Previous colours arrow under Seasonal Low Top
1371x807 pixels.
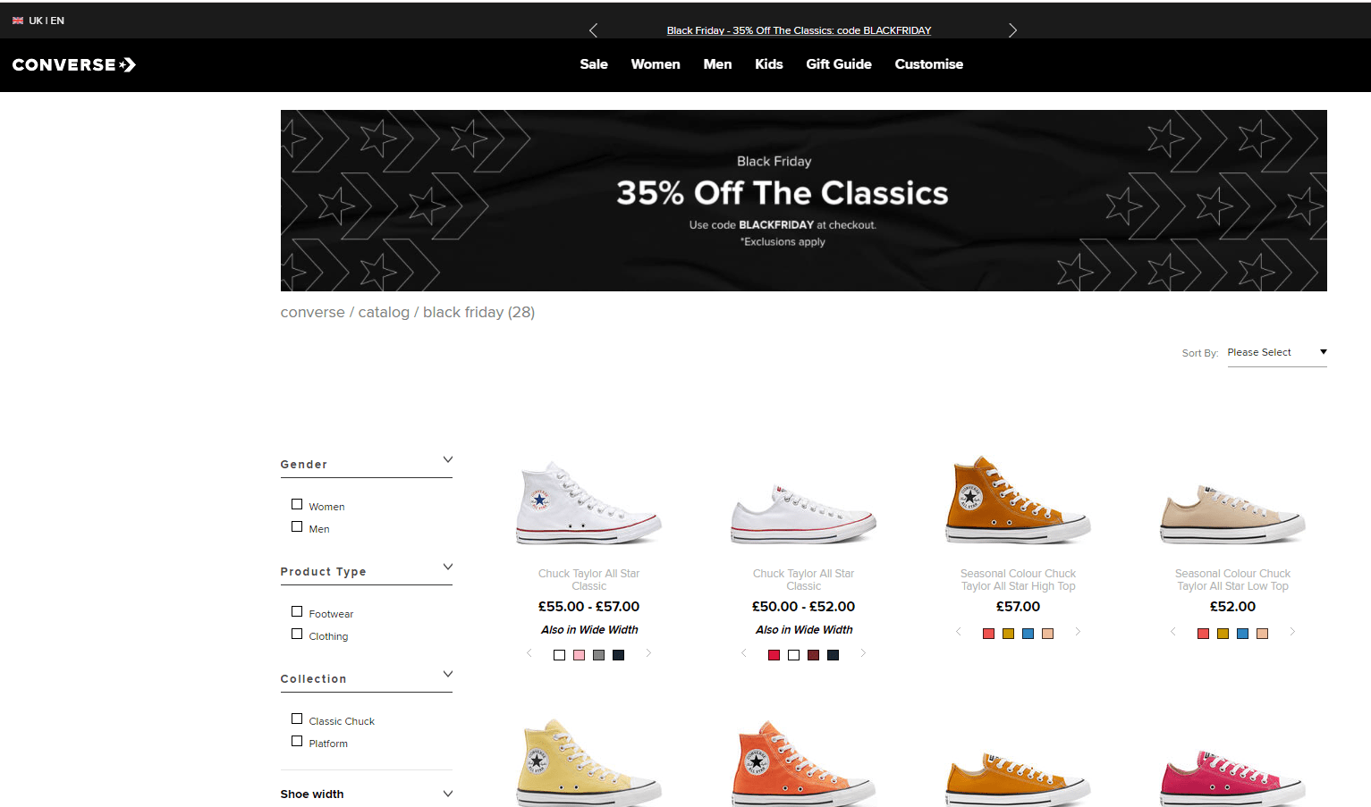click(x=1173, y=632)
